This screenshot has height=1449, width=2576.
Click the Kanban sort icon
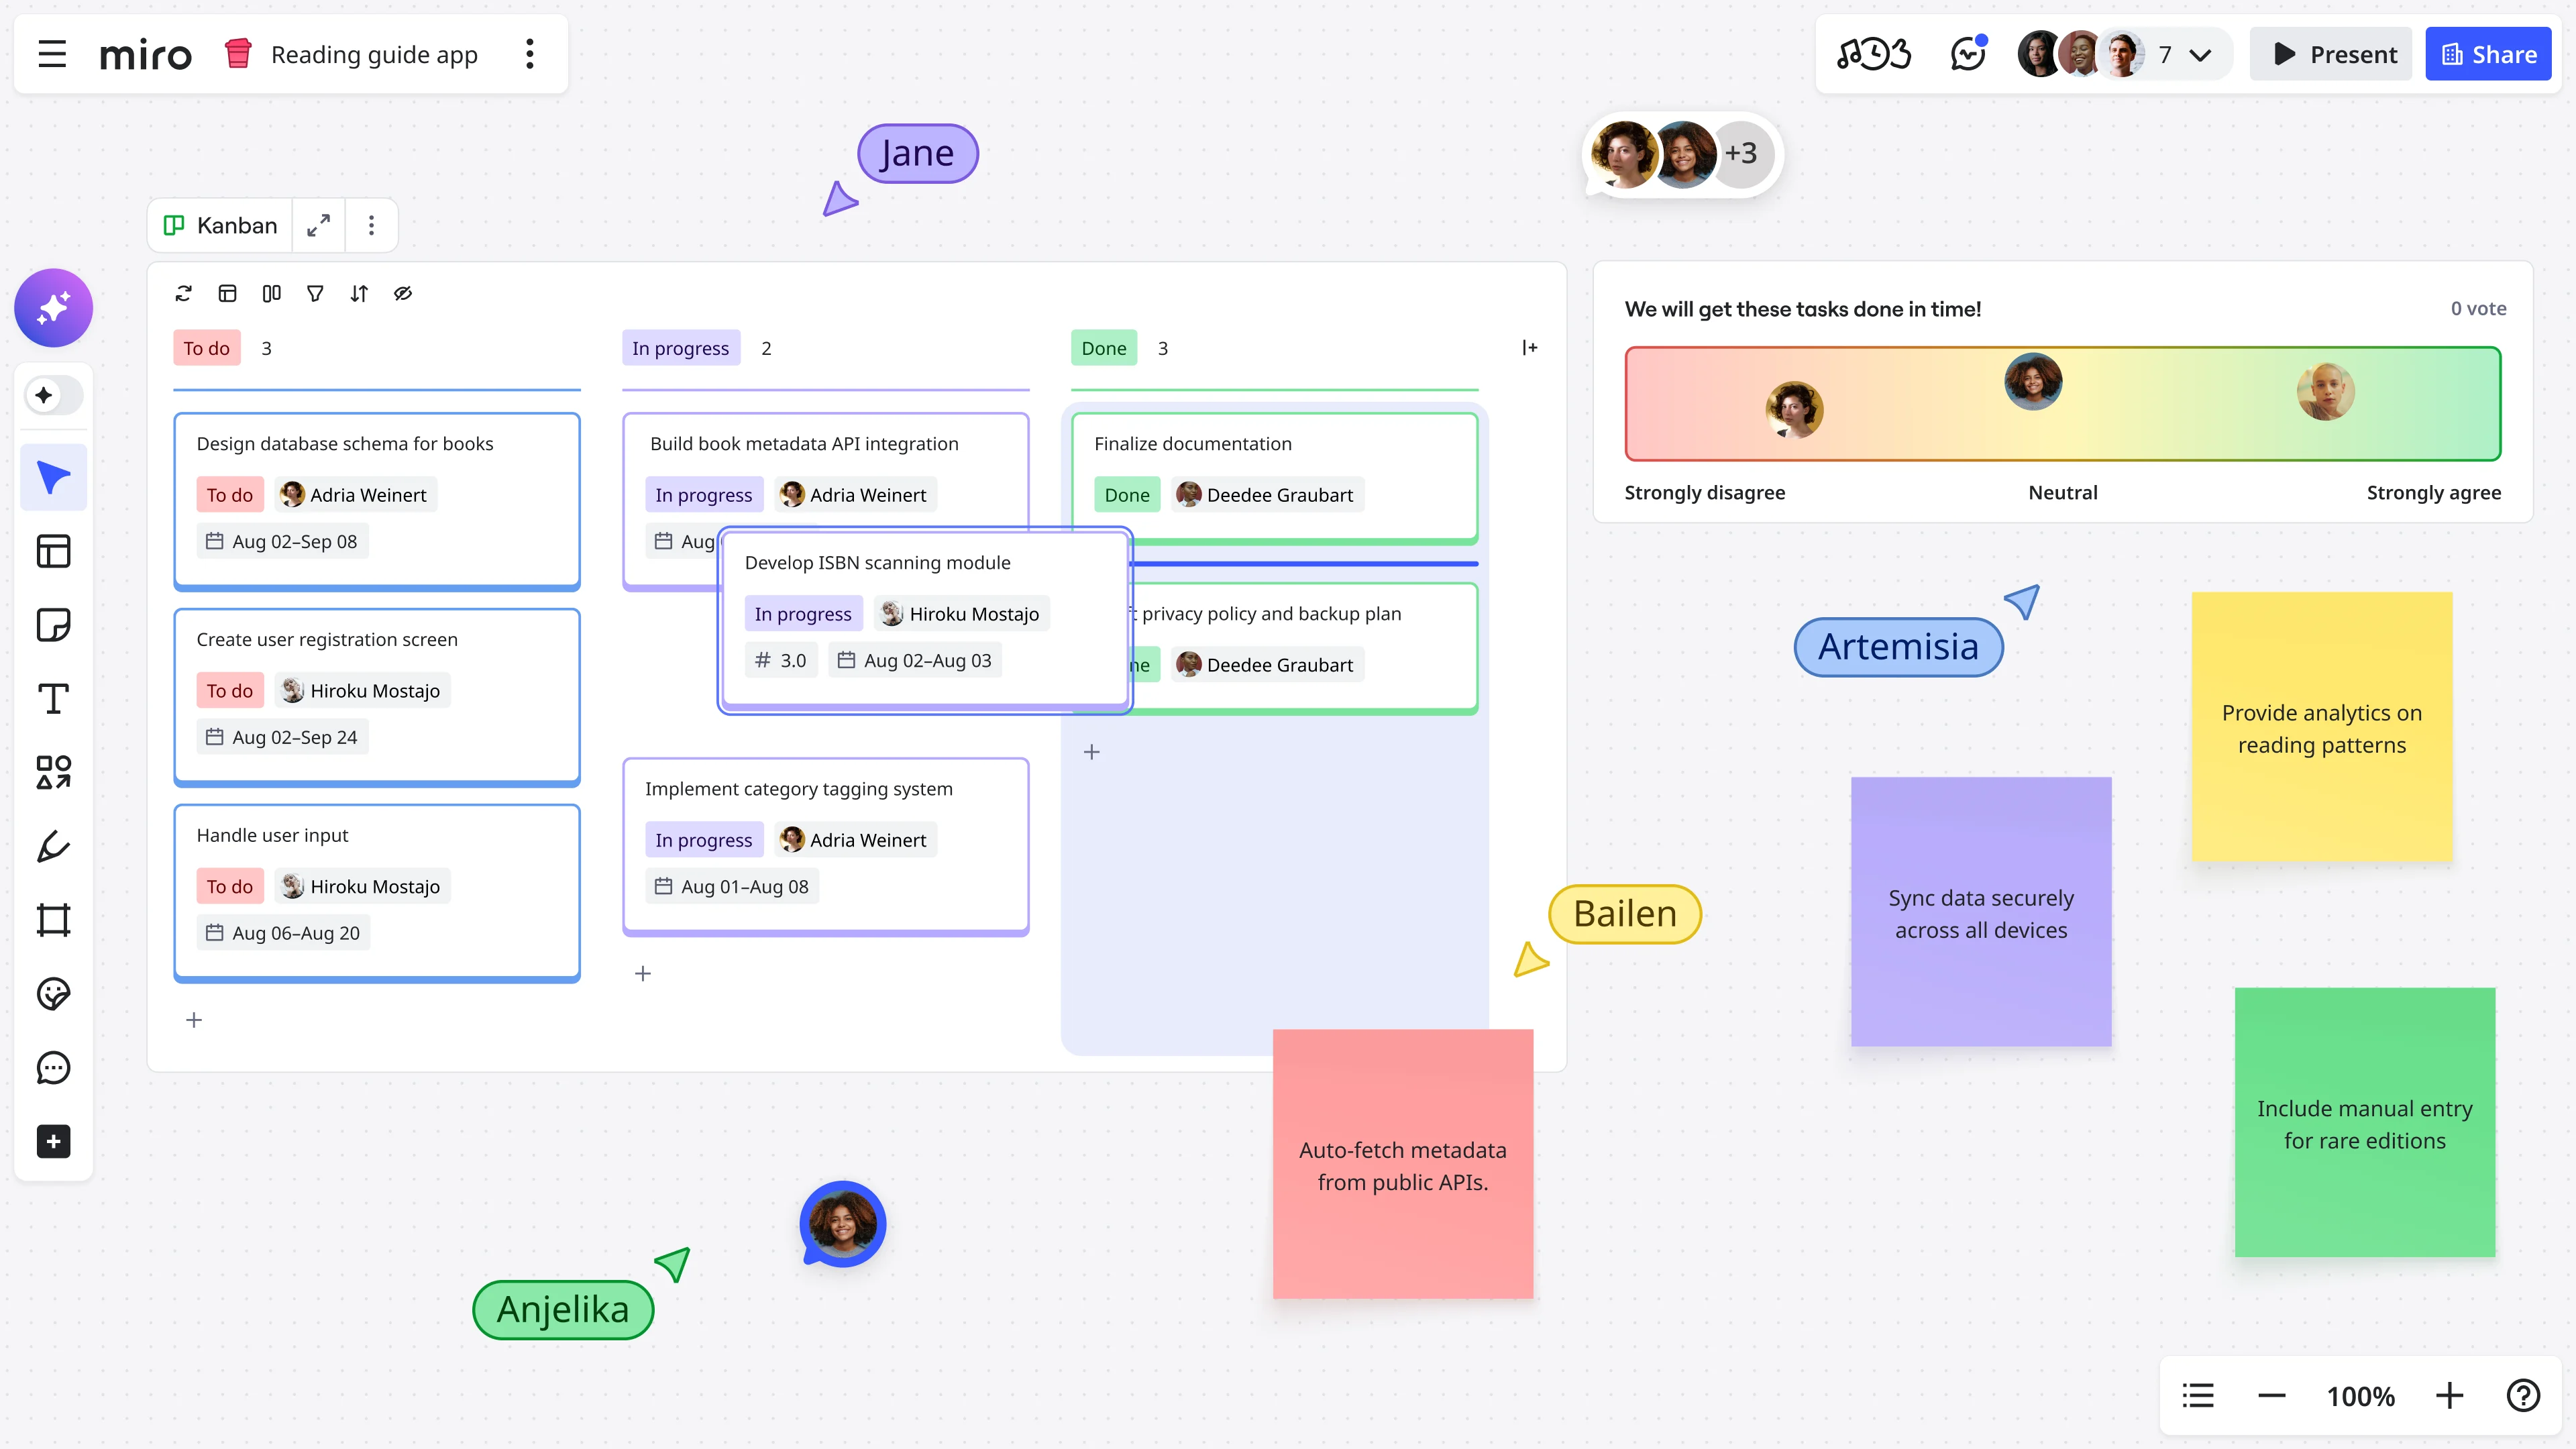[359, 293]
